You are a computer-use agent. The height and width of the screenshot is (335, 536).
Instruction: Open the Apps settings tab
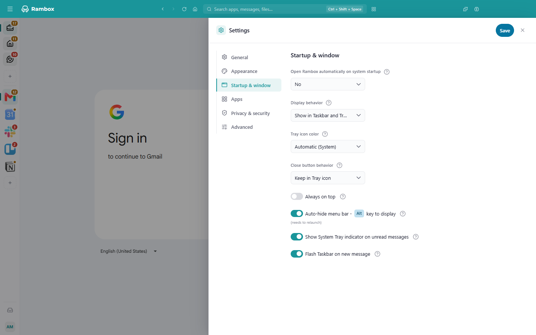click(x=249, y=99)
